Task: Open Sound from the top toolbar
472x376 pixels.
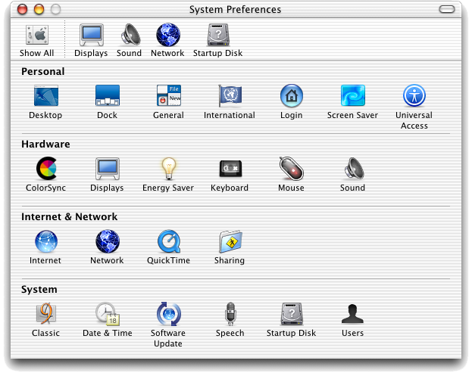Action: click(x=130, y=35)
